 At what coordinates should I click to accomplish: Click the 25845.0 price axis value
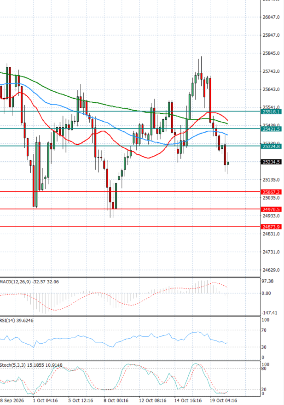271,53
